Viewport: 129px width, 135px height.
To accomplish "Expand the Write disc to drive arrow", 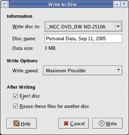I will [x=118, y=26].
